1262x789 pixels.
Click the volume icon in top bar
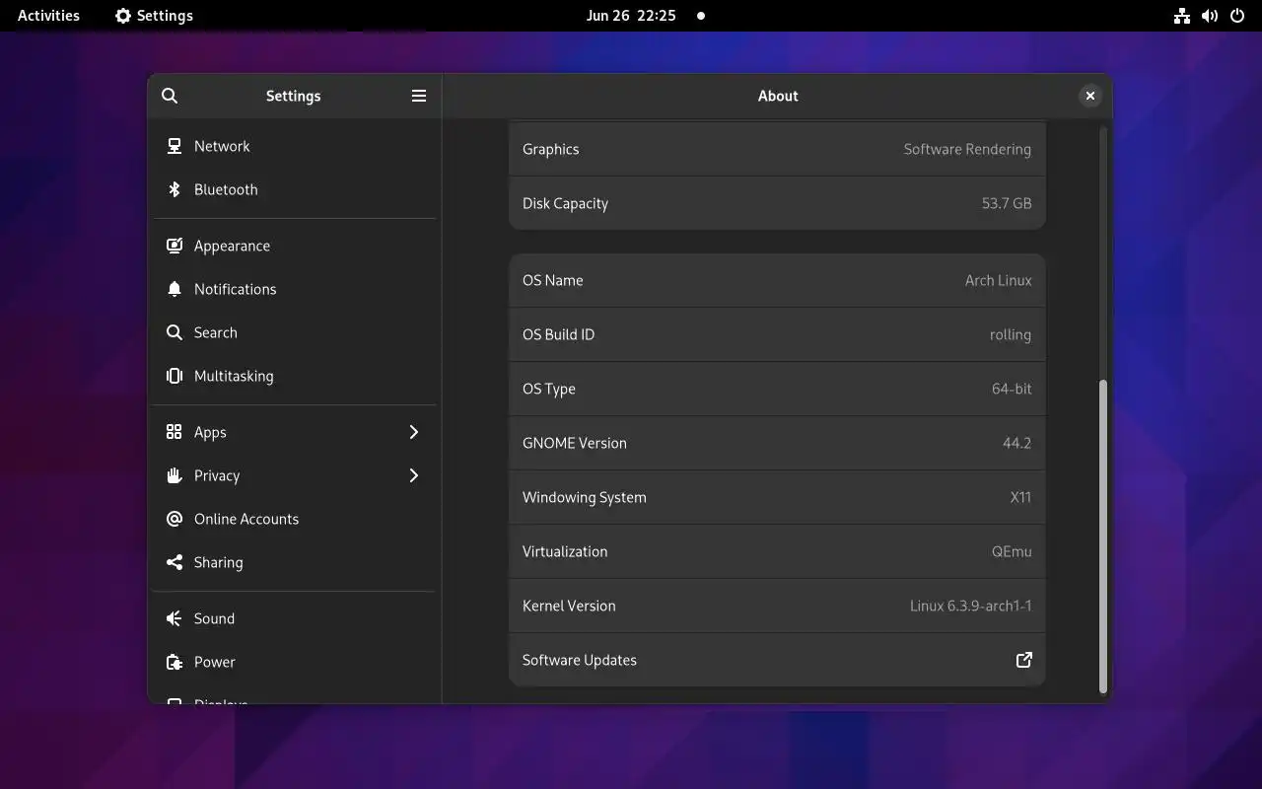1210,16
